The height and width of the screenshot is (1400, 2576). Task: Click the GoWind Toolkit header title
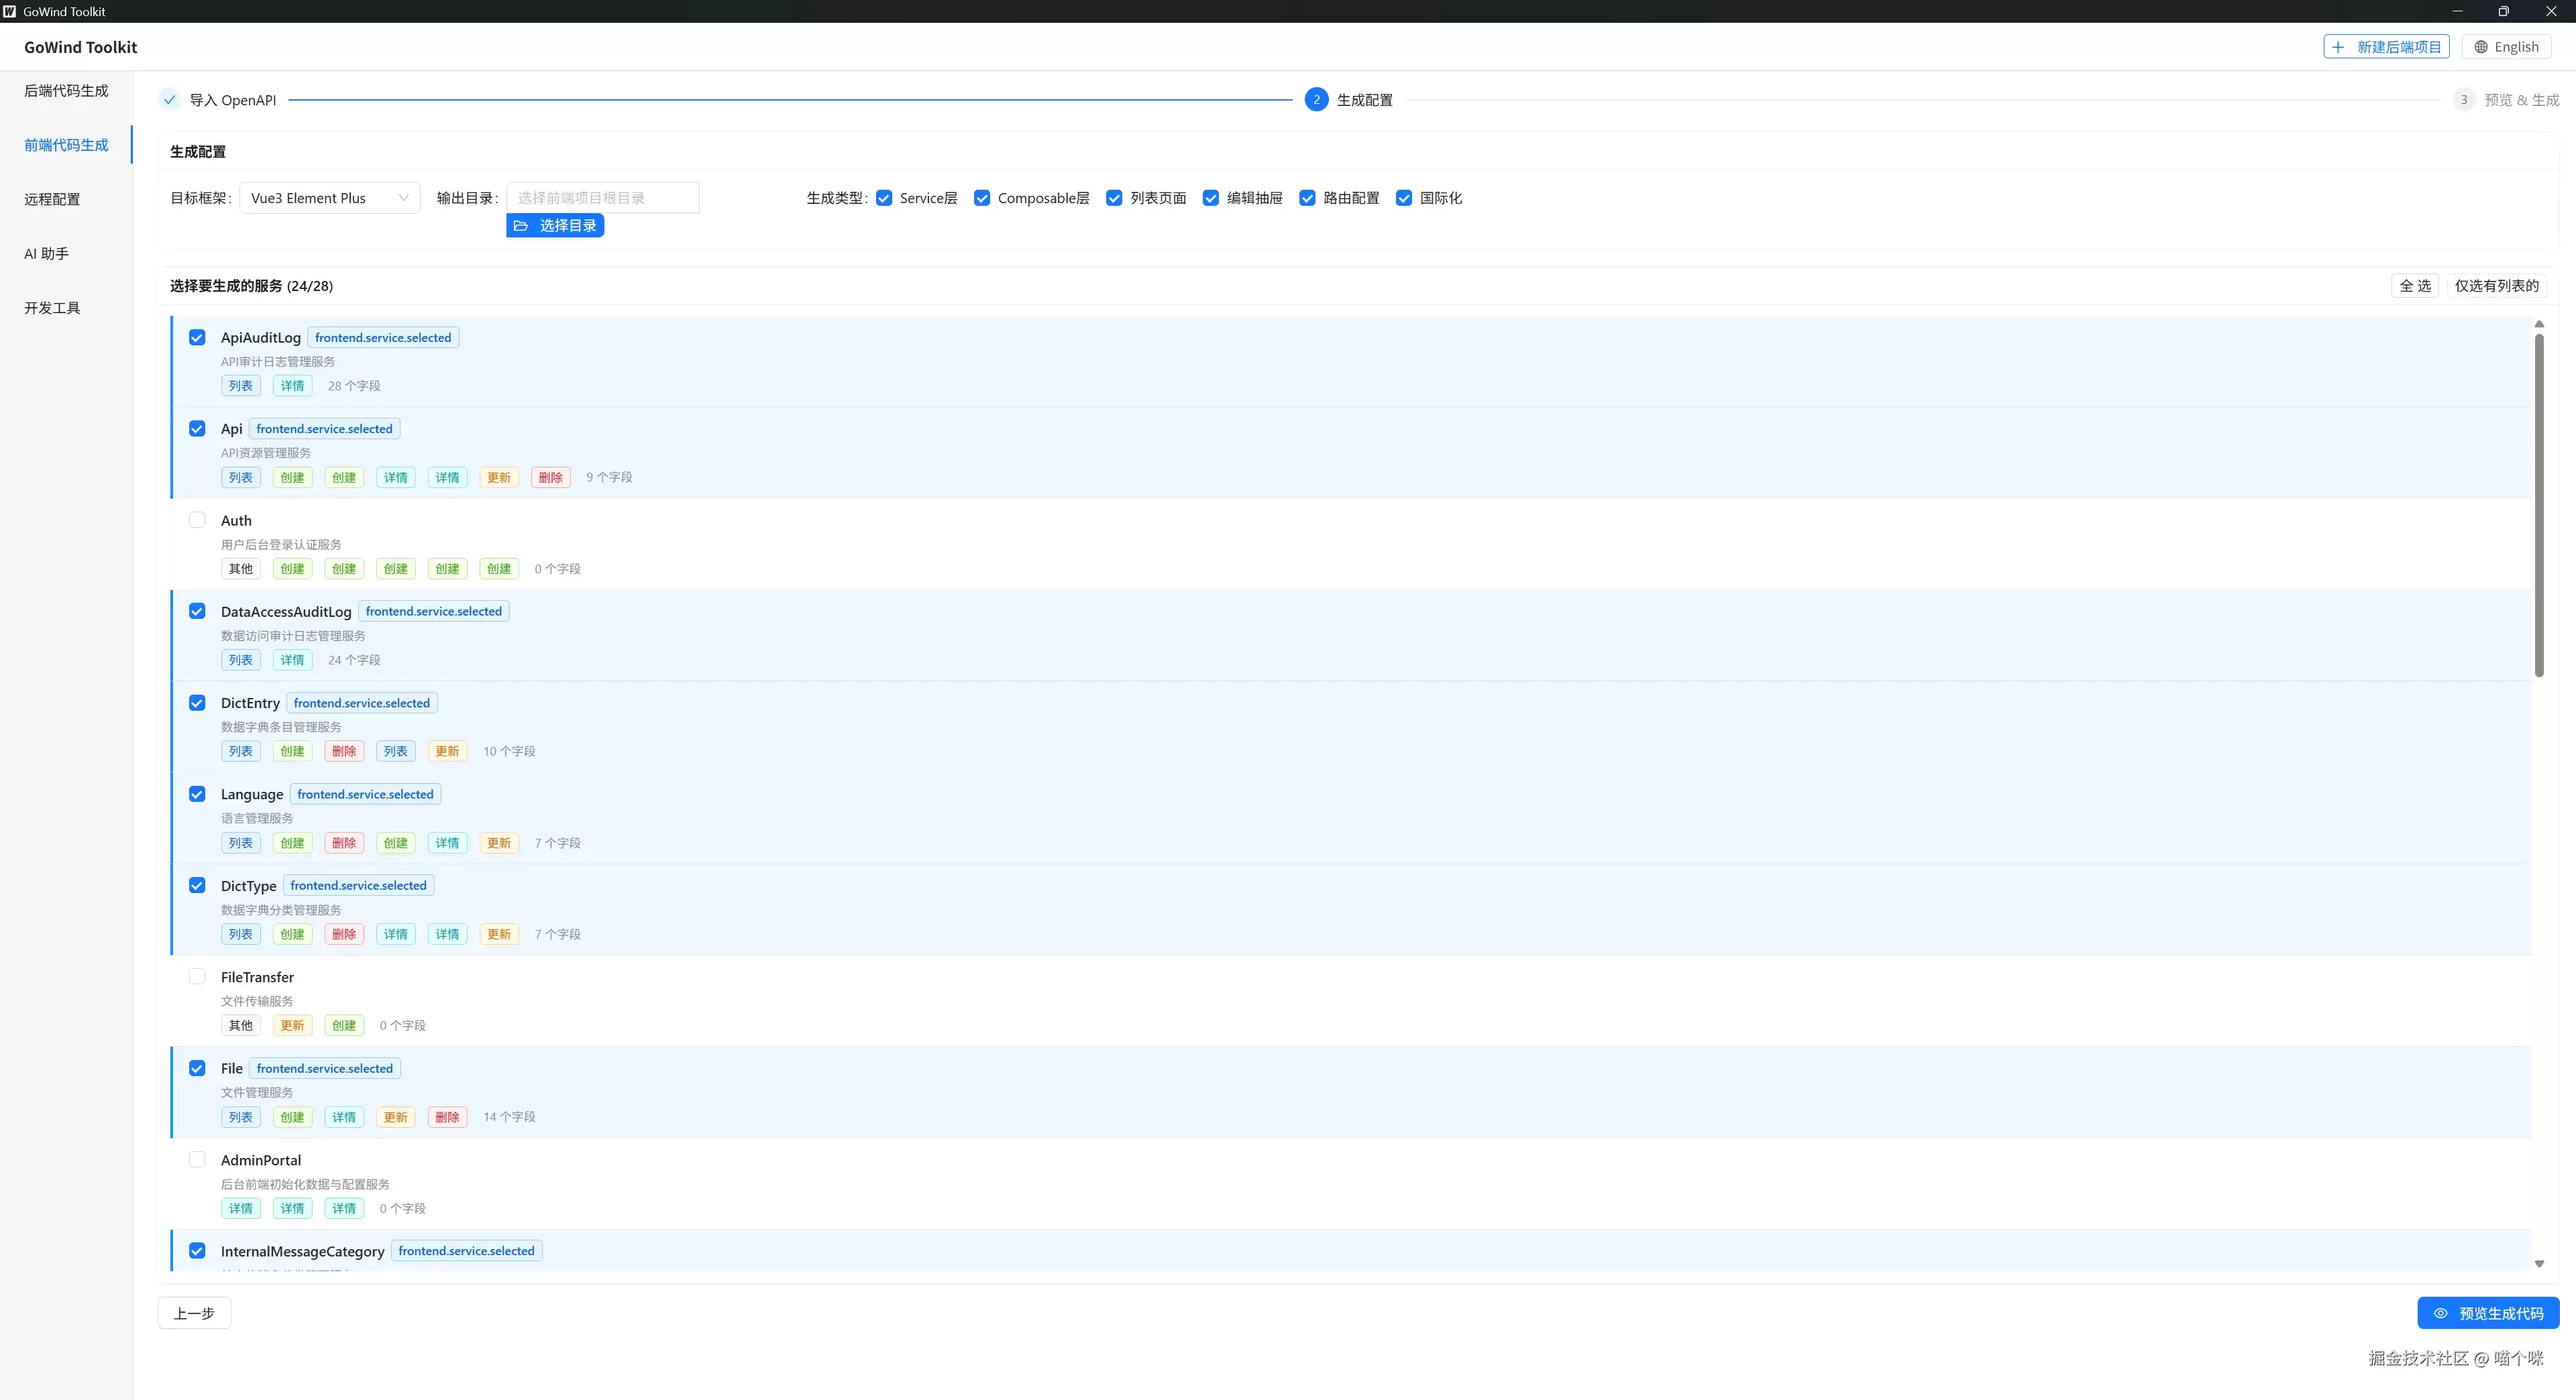[81, 47]
